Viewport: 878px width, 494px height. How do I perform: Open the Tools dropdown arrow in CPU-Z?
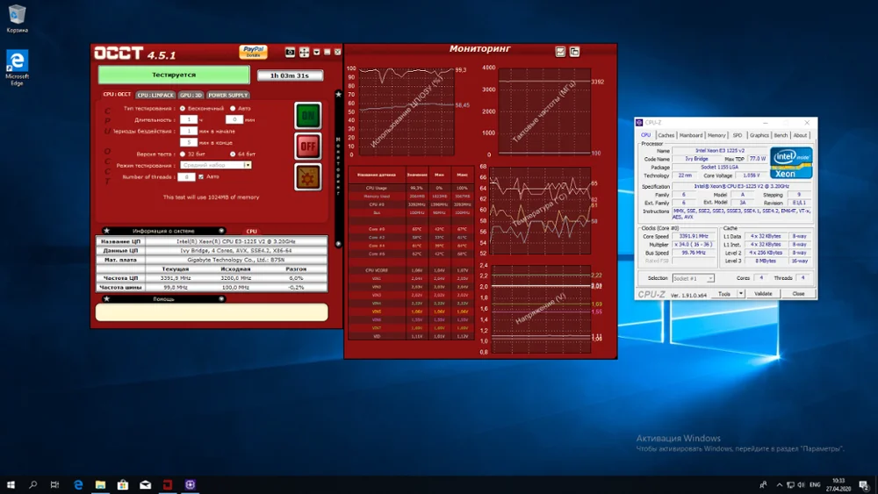coord(741,294)
